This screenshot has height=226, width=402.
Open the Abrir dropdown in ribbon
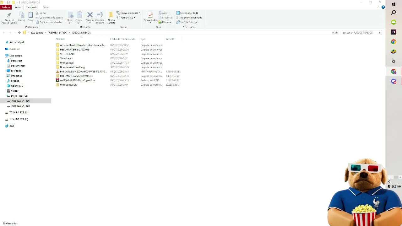pos(164,13)
